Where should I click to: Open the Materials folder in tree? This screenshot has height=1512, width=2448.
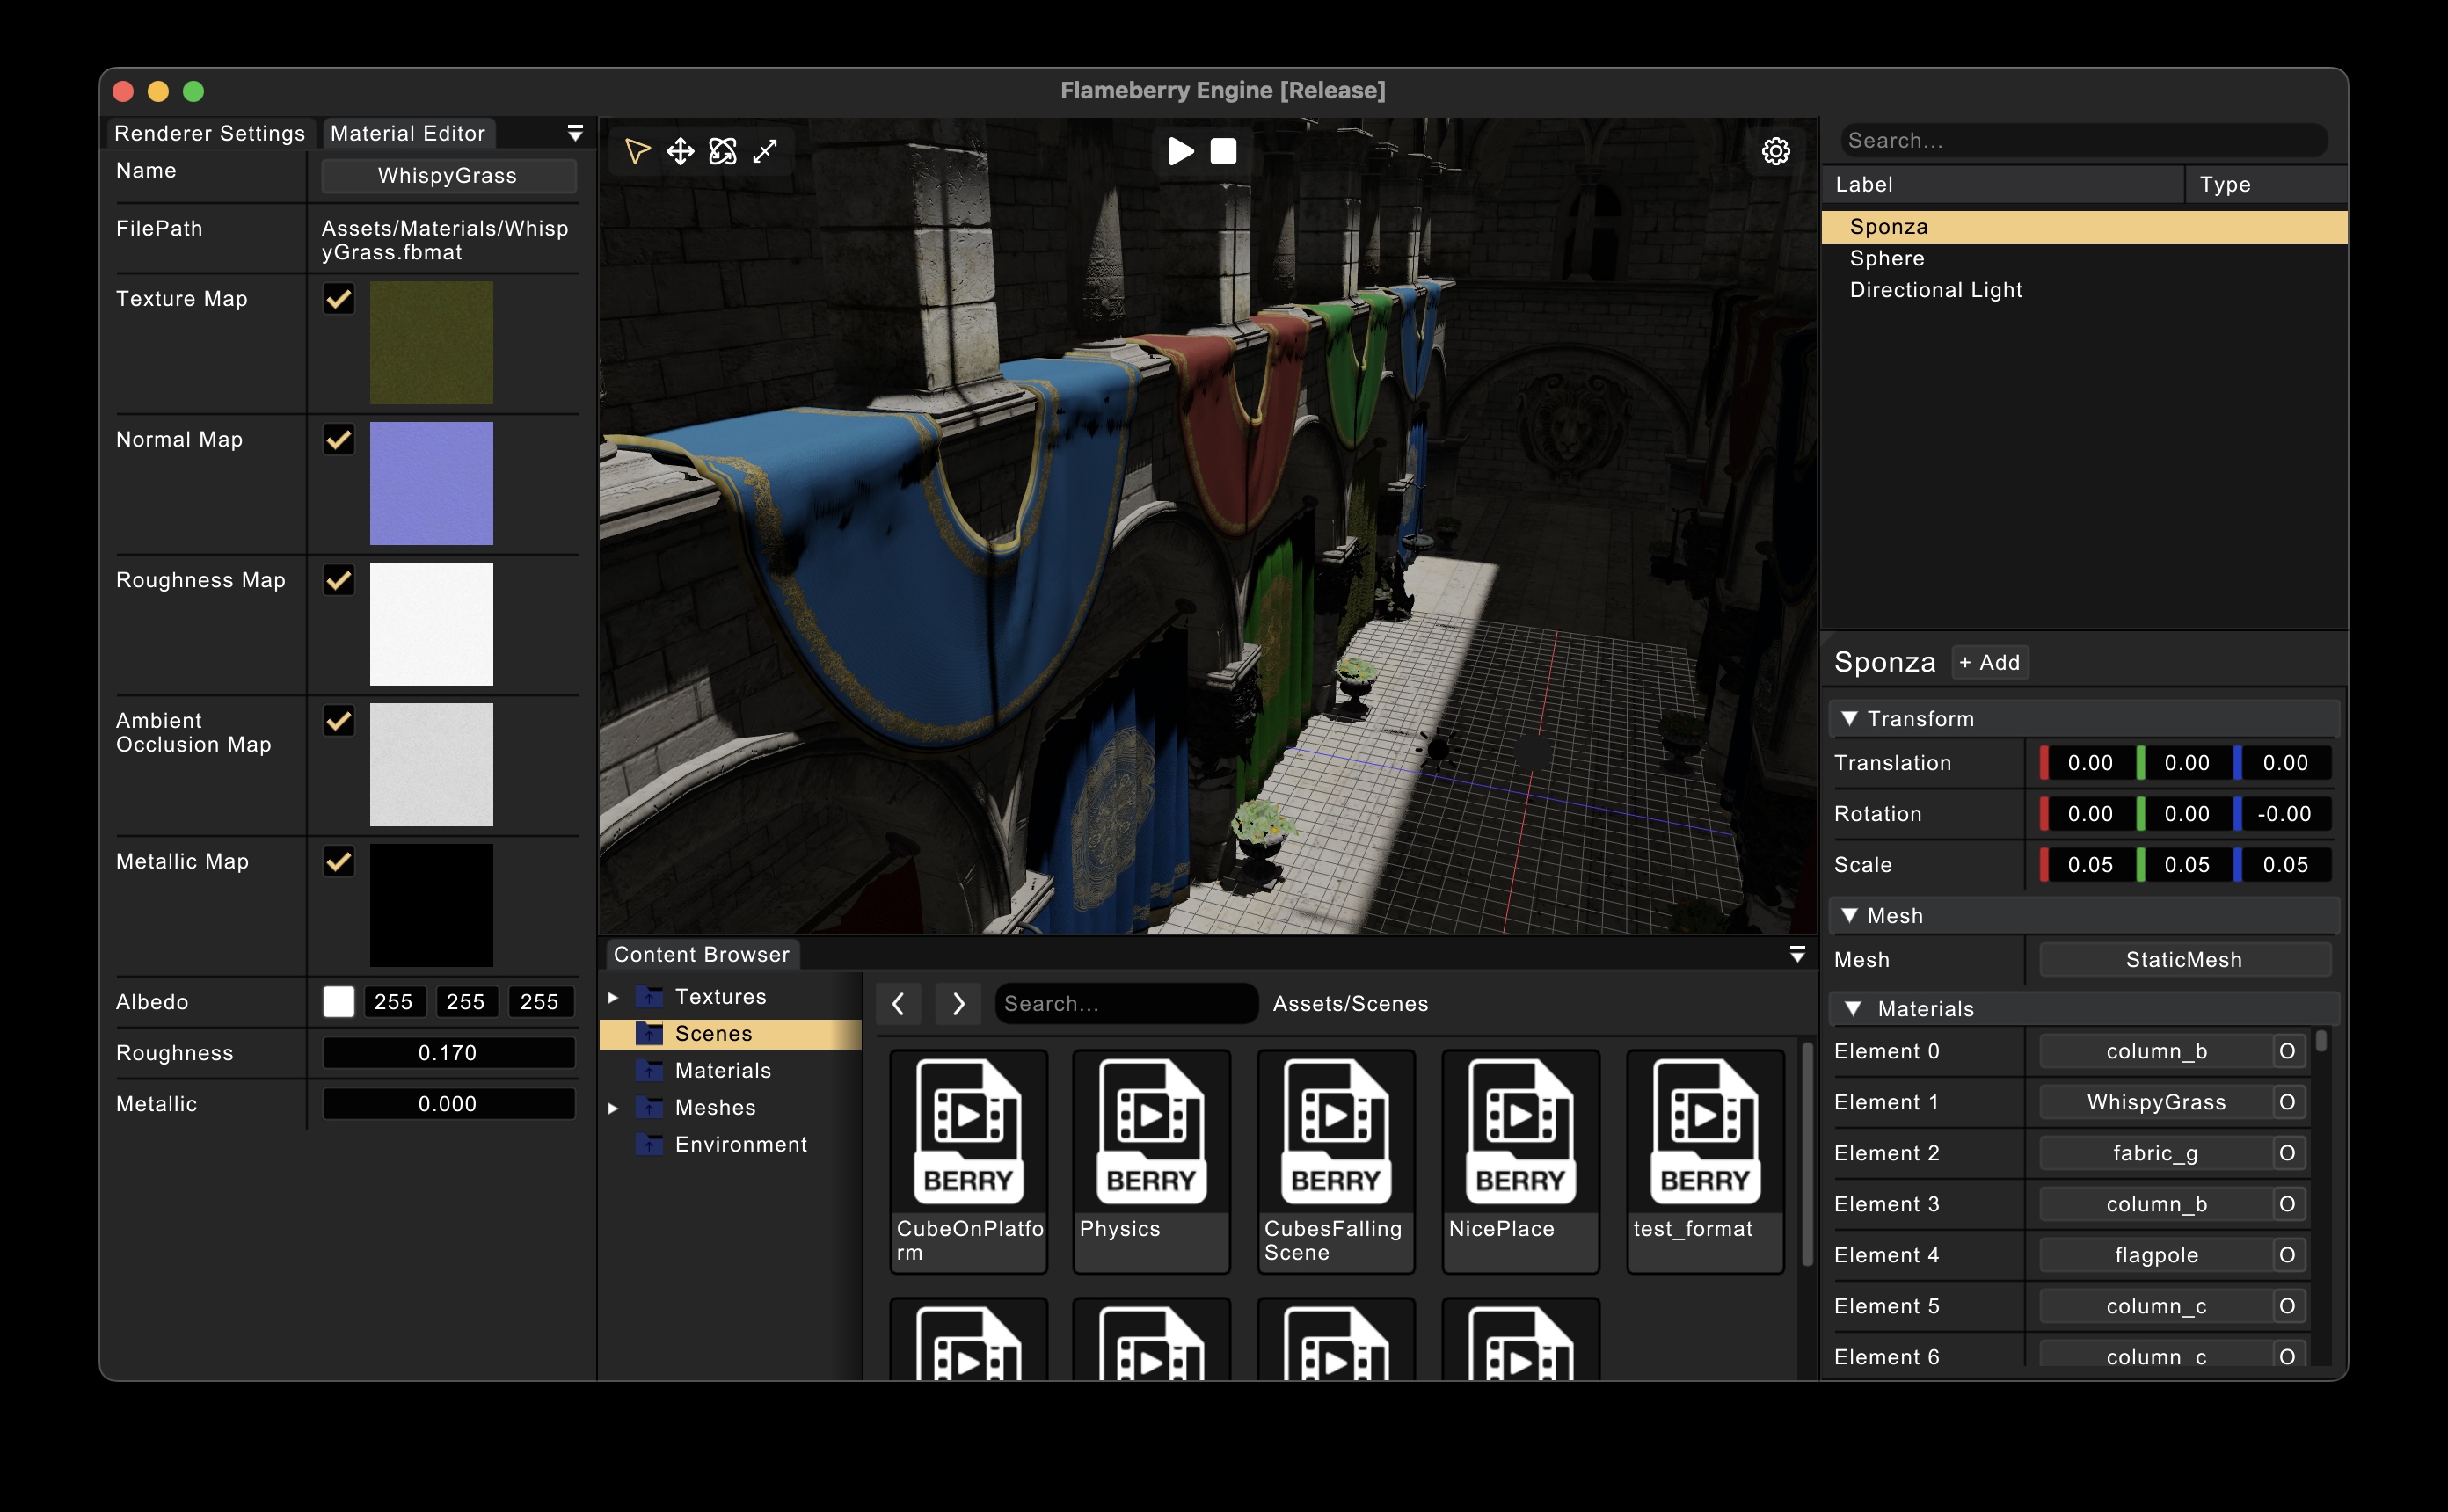pos(723,1070)
